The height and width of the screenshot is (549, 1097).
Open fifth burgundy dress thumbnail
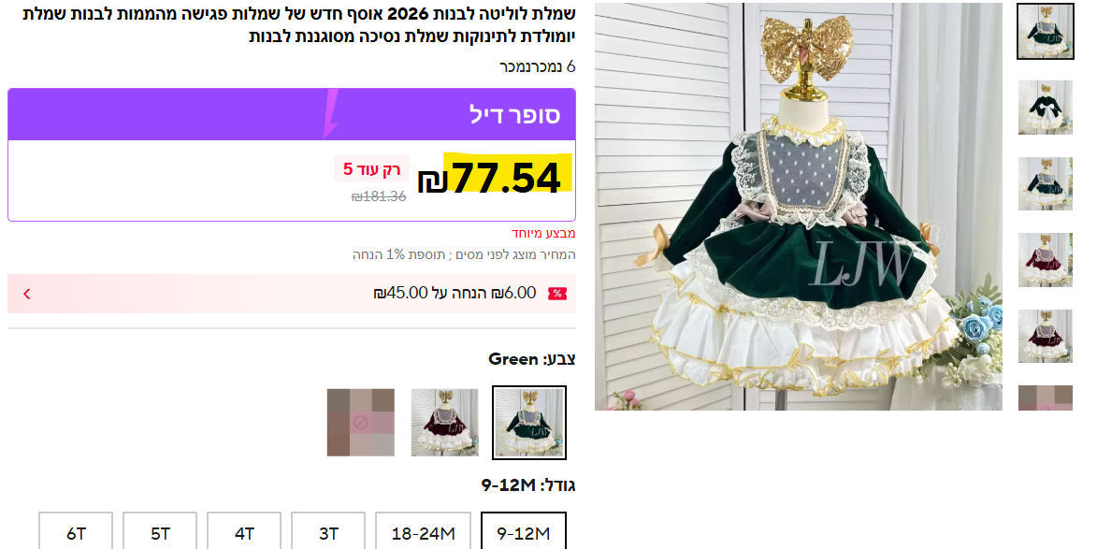click(x=1046, y=336)
